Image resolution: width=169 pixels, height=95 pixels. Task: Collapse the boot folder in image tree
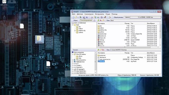click(73, 25)
